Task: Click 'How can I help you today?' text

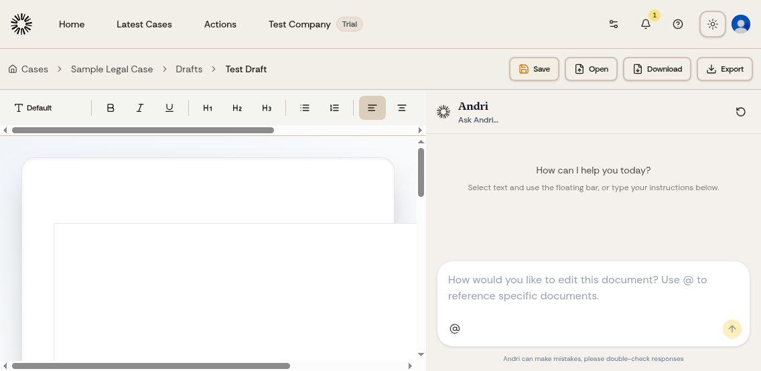Action: [593, 170]
